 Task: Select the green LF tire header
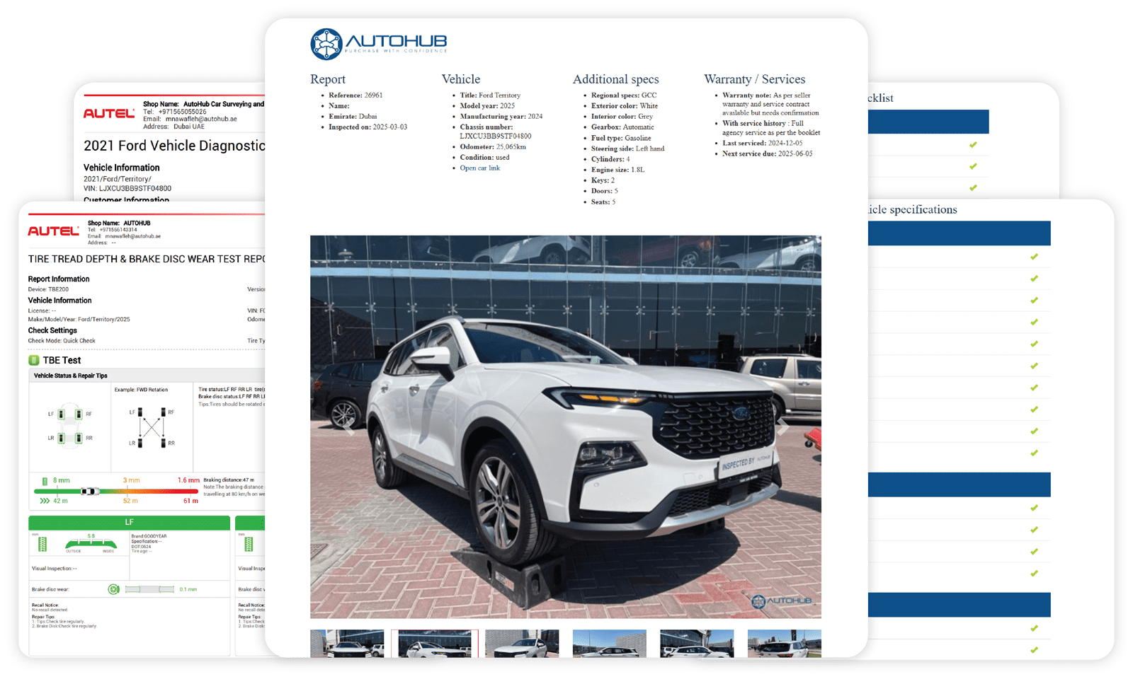point(129,523)
